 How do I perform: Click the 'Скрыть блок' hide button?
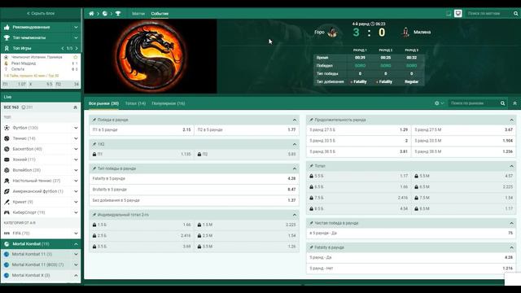tap(41, 14)
